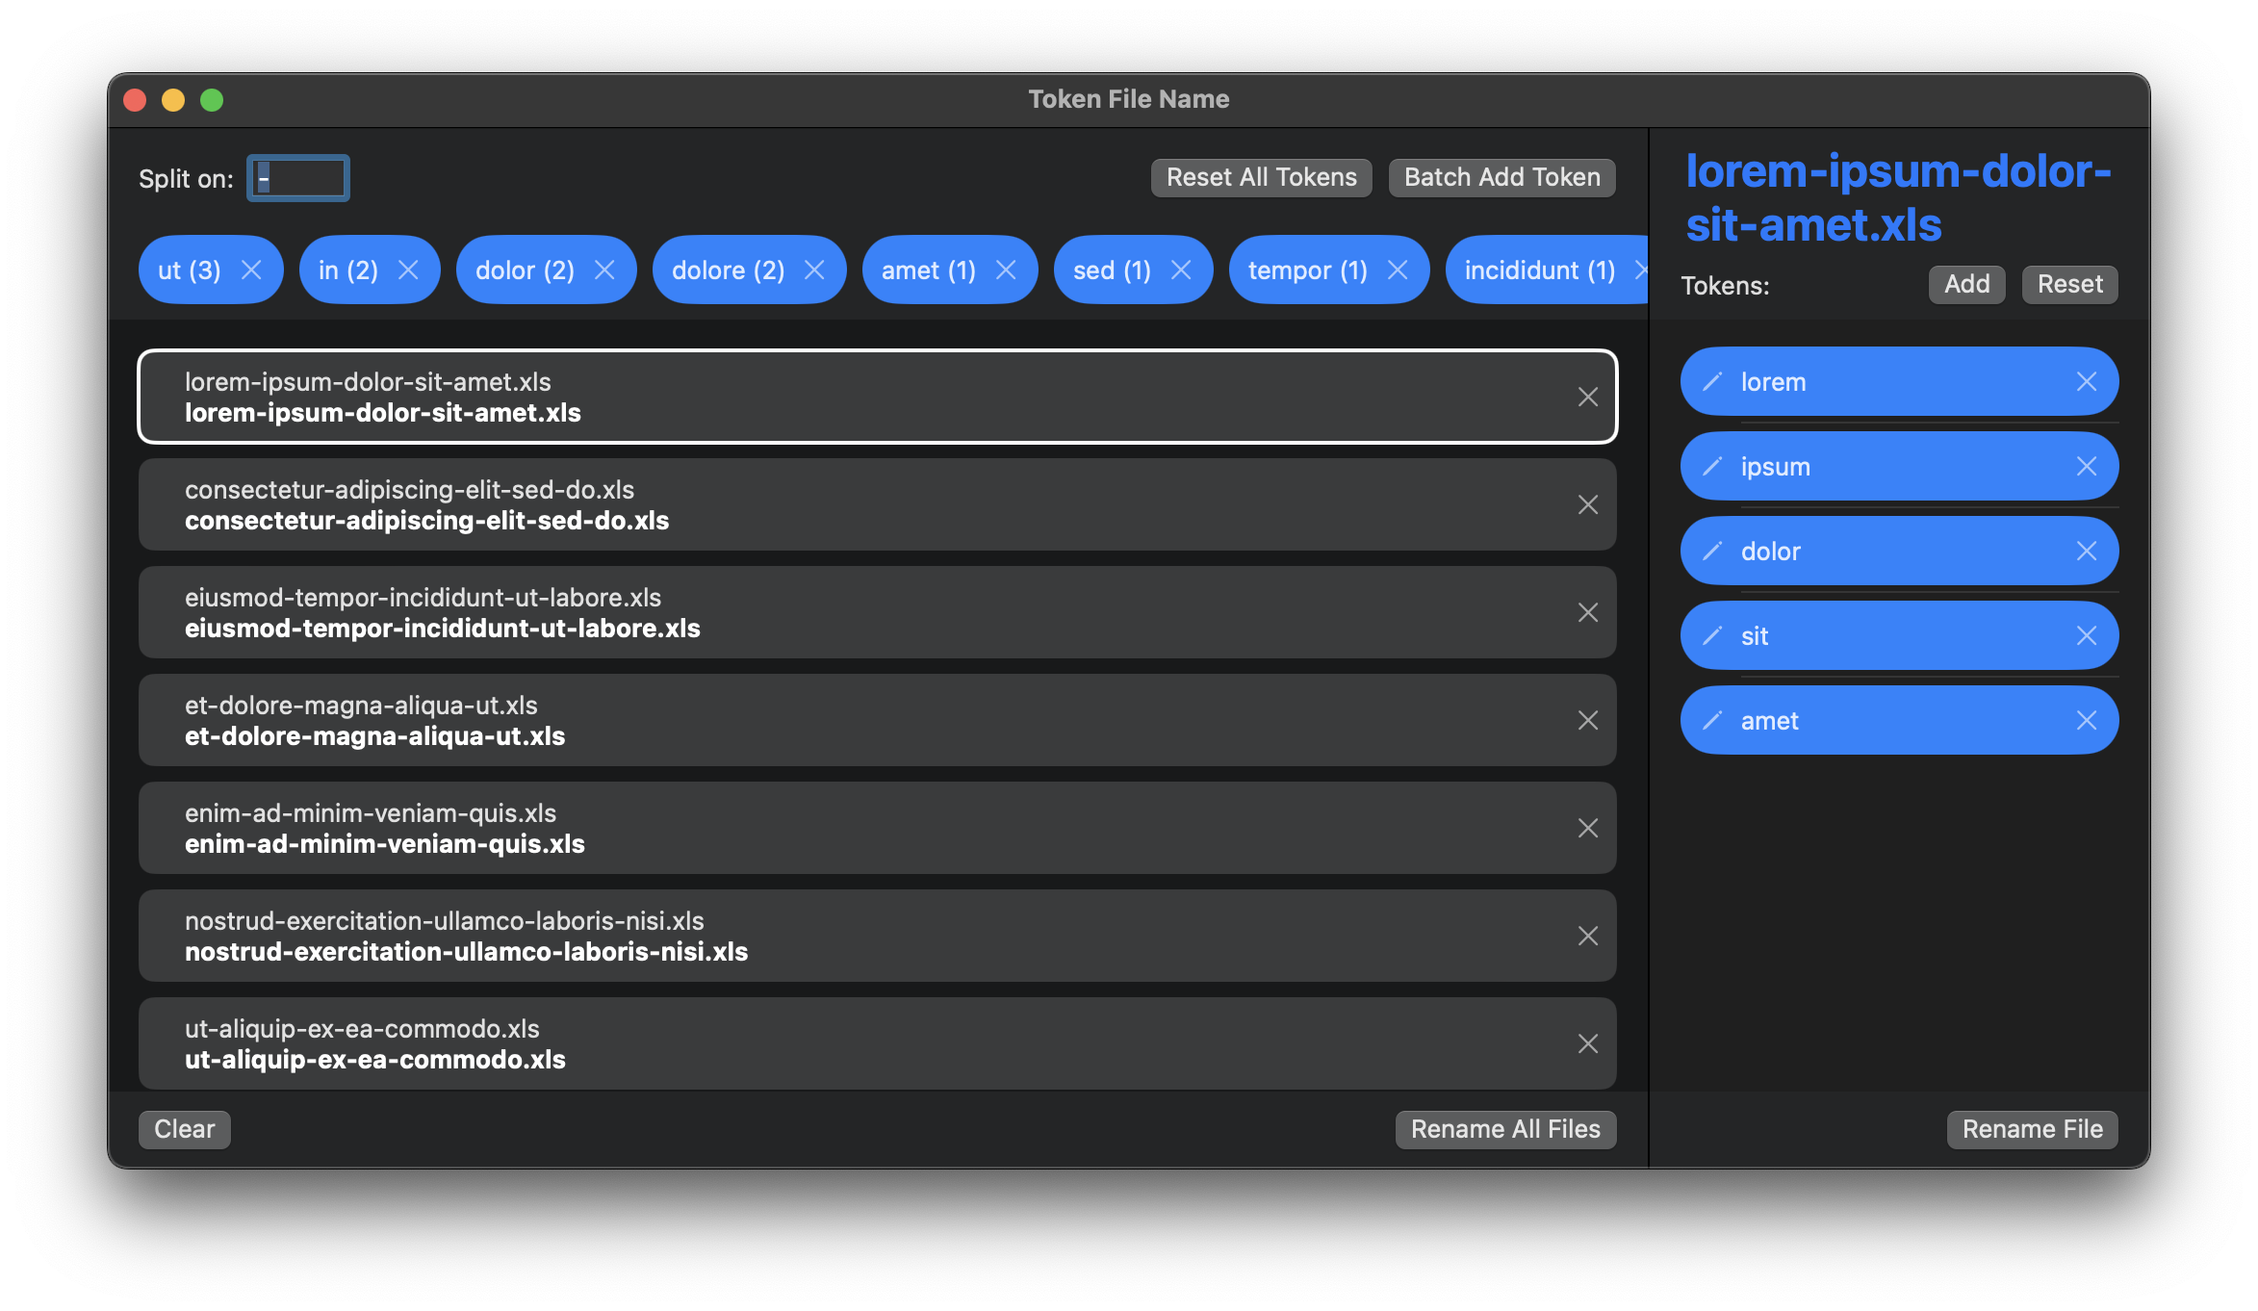Remove the 'ipsum' token from file

(2086, 467)
